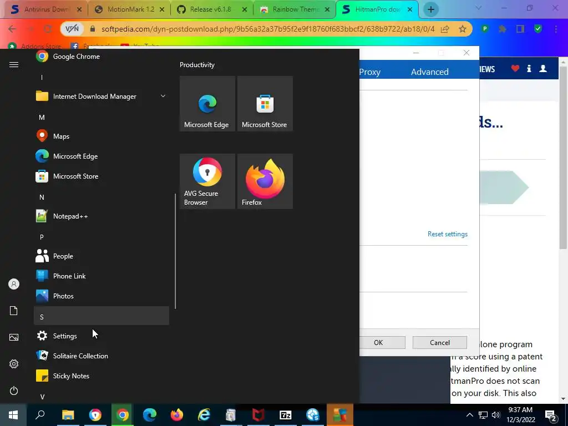Open the AVG Secure Browser tile
Screen dimensions: 568x426
[x=207, y=181]
